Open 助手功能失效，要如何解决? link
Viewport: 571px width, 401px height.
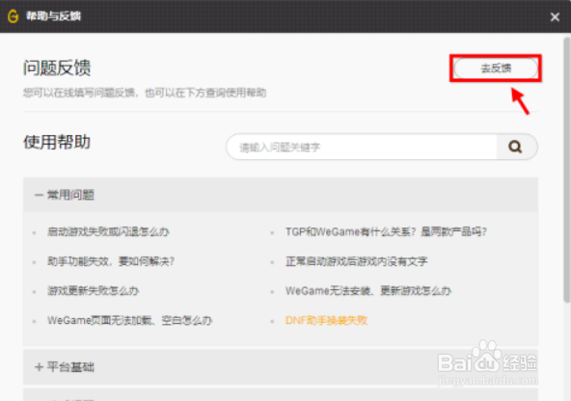pyautogui.click(x=111, y=261)
